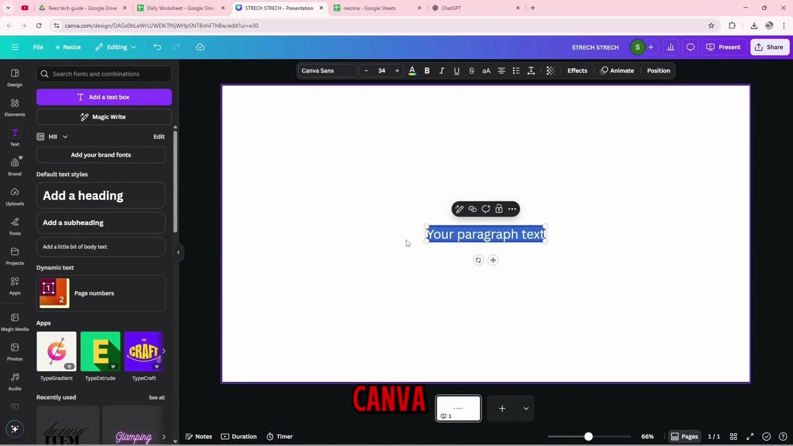The width and height of the screenshot is (793, 446).
Task: Toggle italic formatting
Action: [442, 71]
